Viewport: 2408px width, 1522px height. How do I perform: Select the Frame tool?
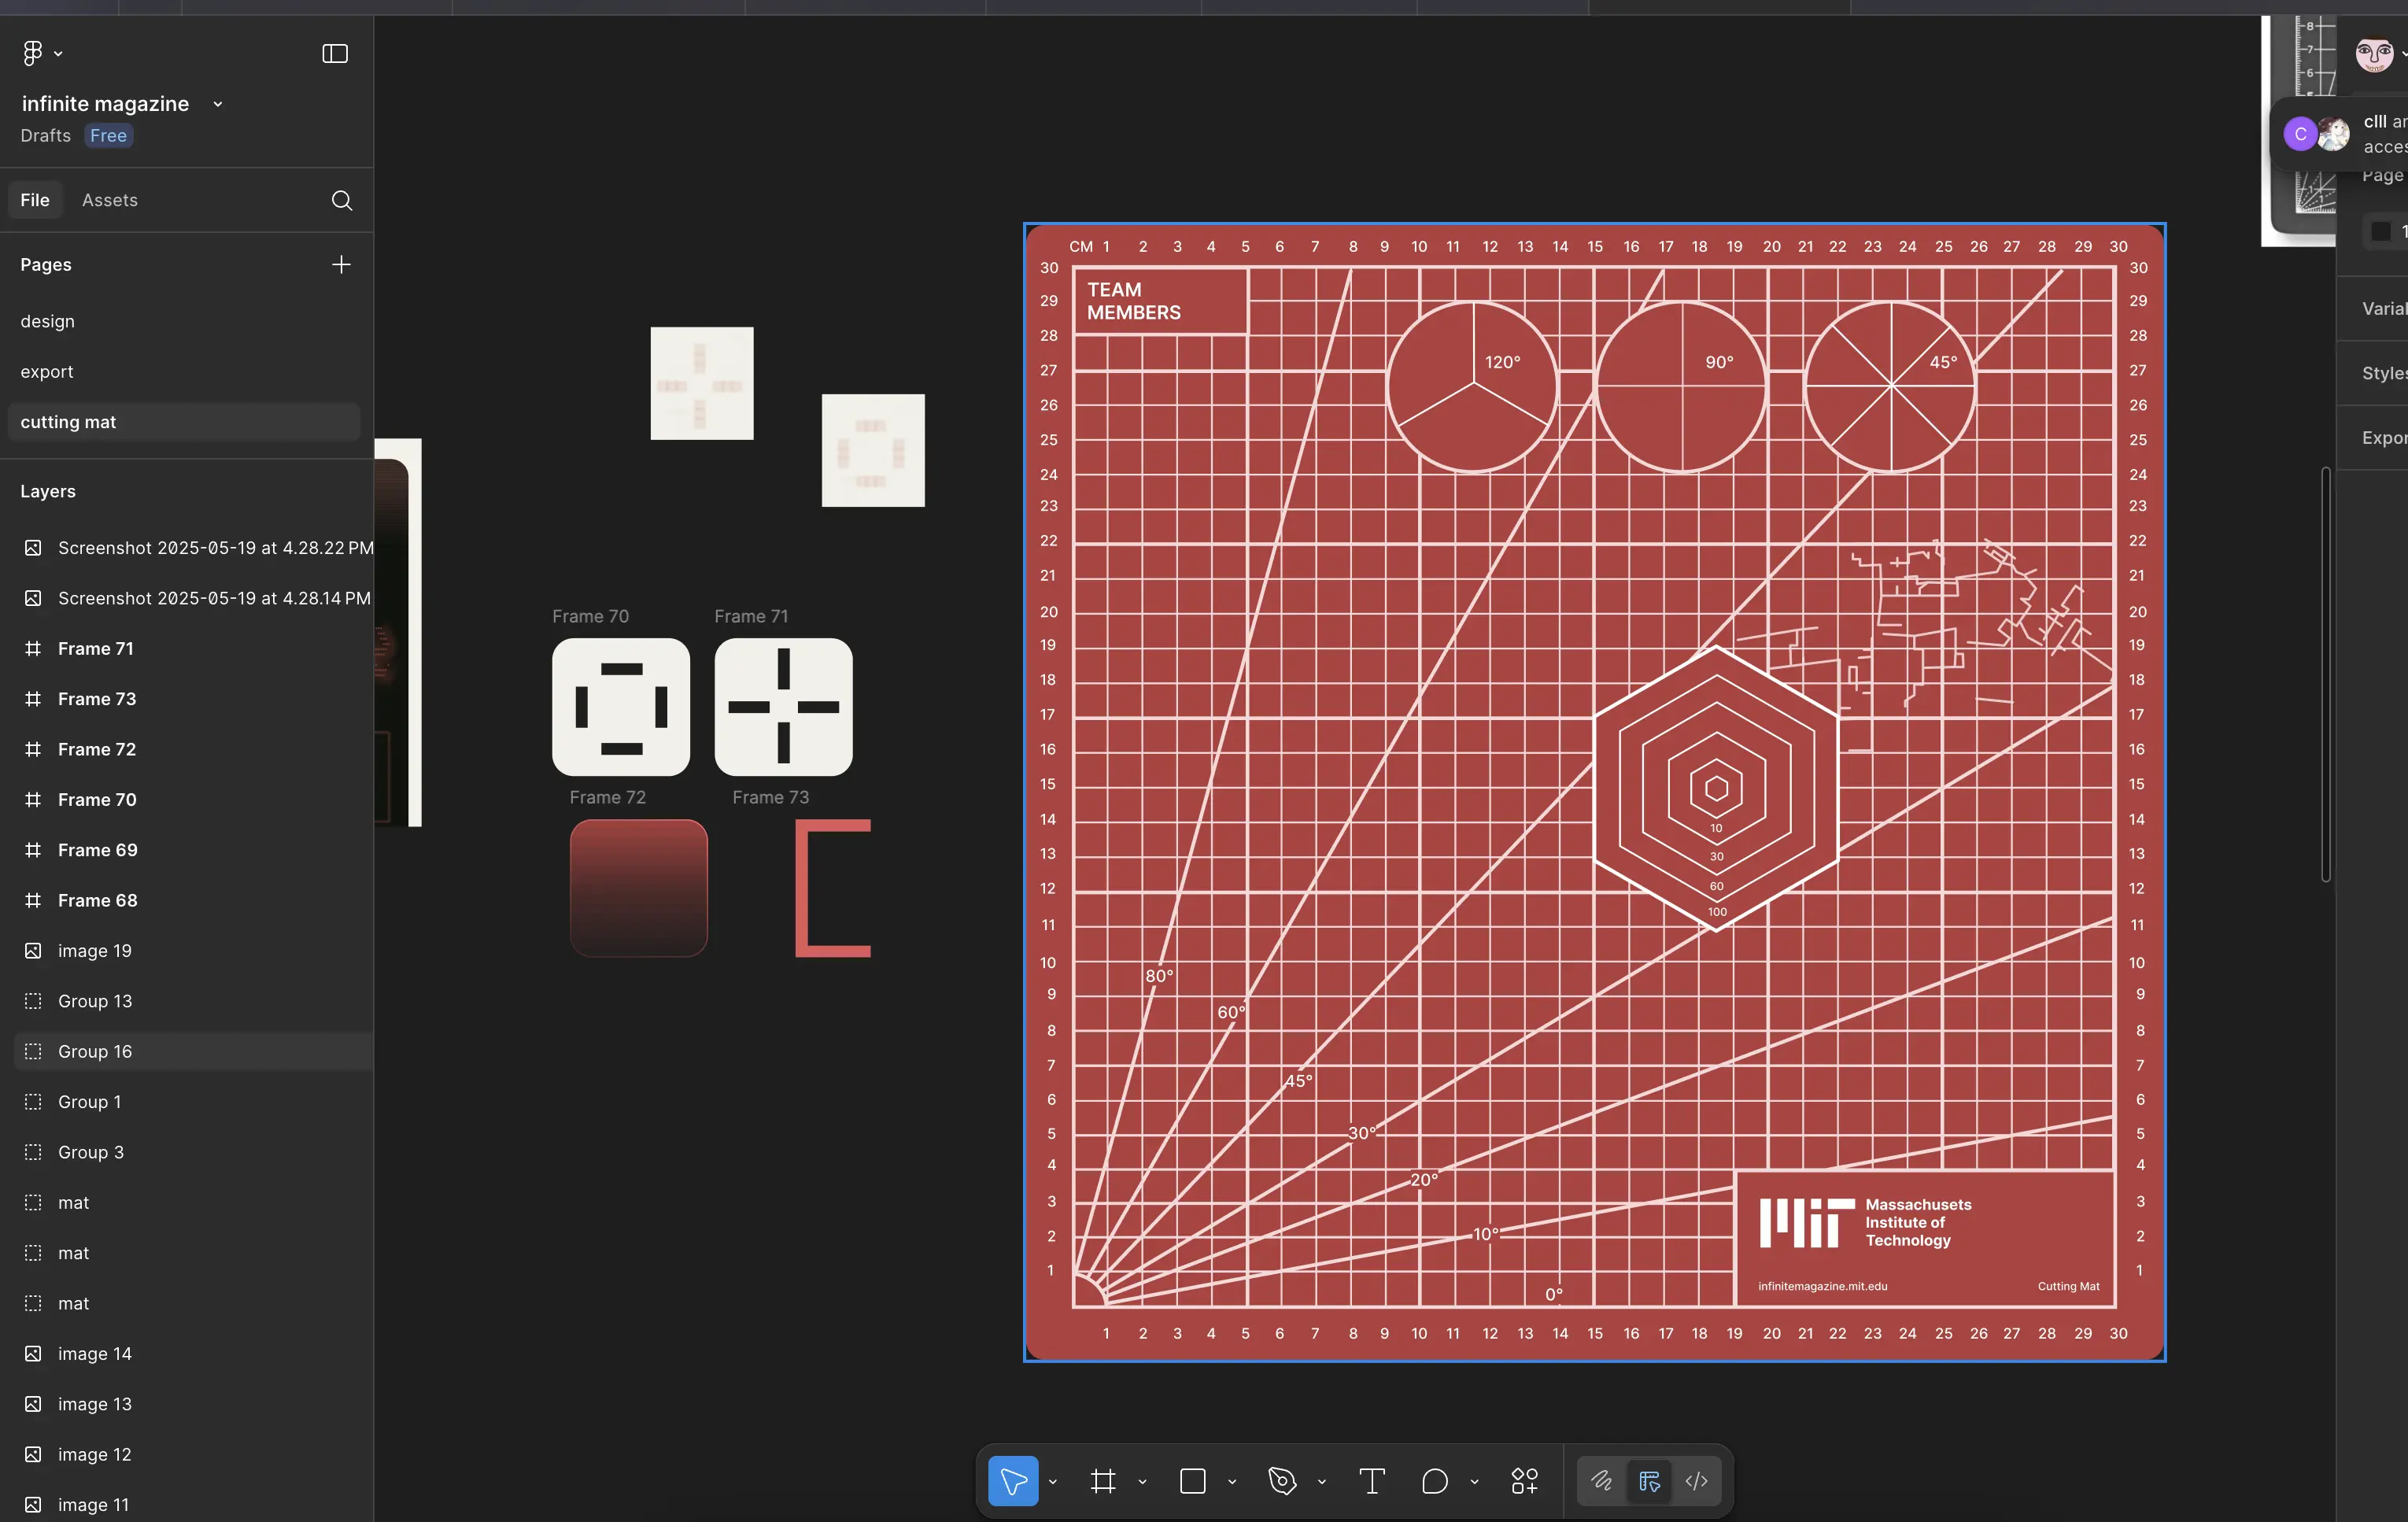1102,1481
